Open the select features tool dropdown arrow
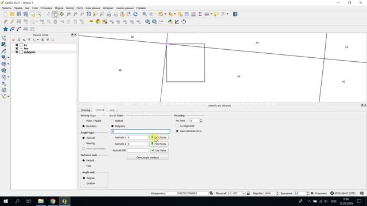 [165, 14]
